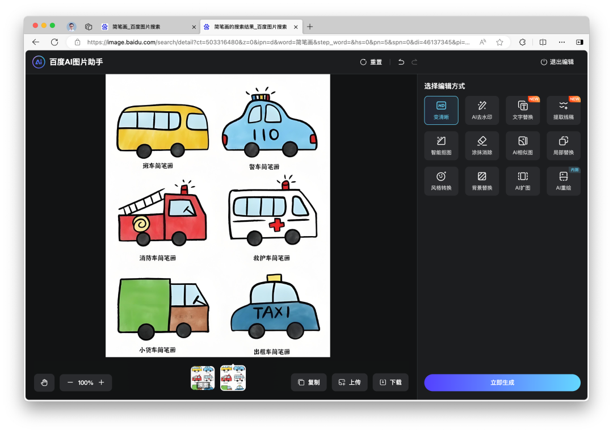The width and height of the screenshot is (613, 433).
Task: Choose the 局部替换 partial replace tool
Action: (x=564, y=146)
